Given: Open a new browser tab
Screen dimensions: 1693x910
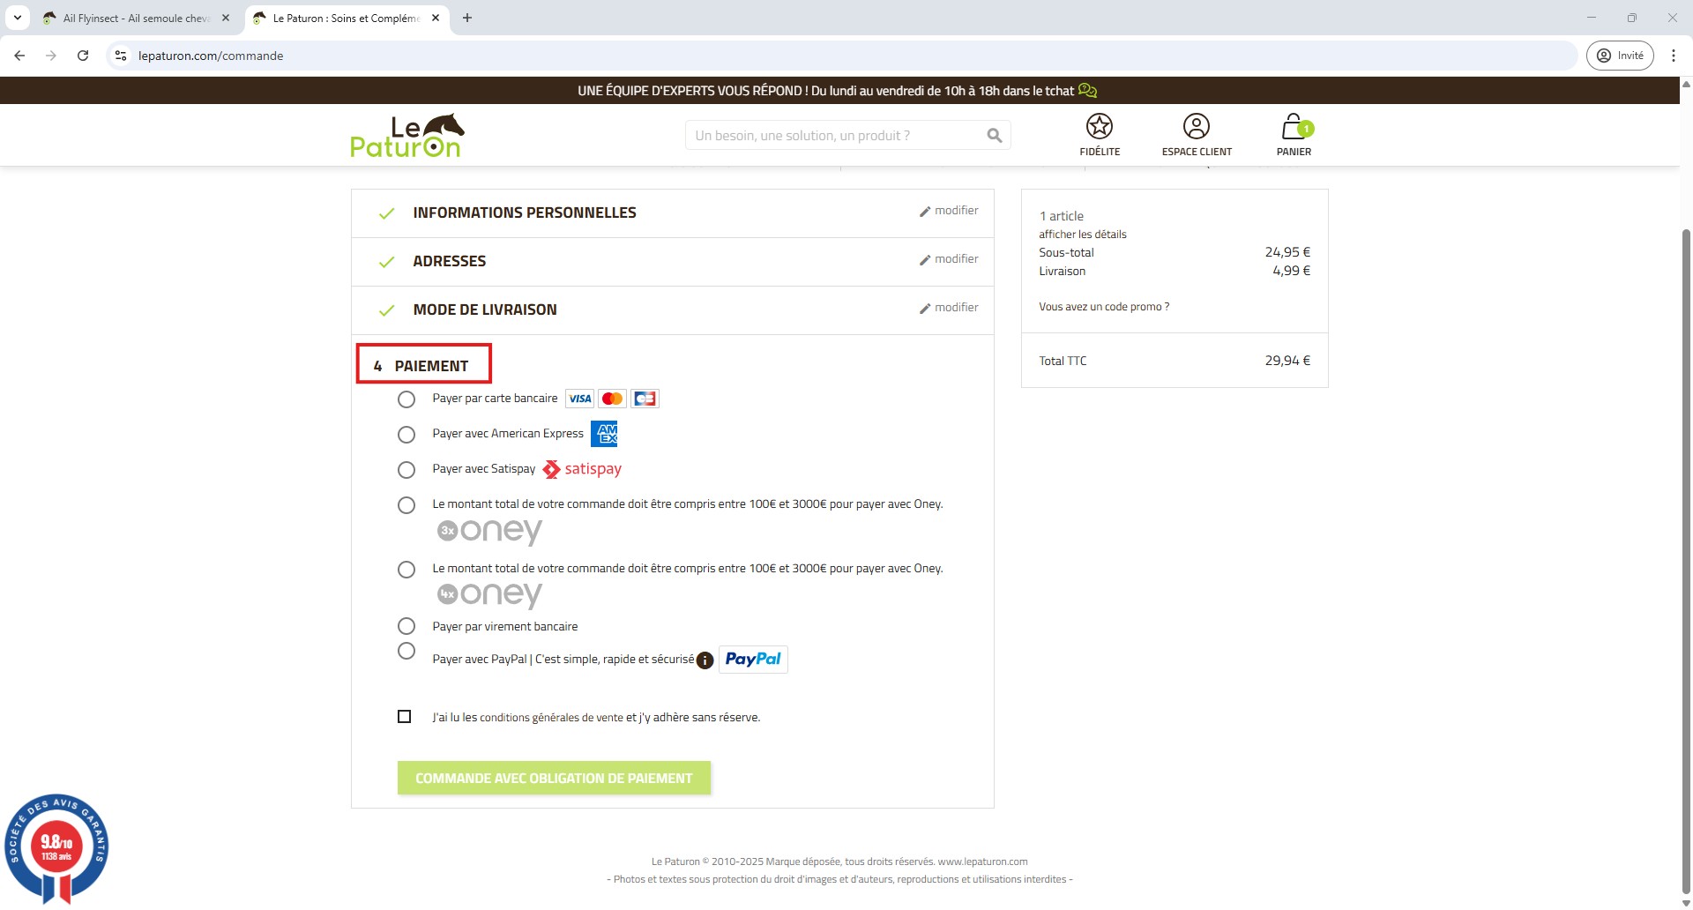Looking at the screenshot, I should coord(467,18).
